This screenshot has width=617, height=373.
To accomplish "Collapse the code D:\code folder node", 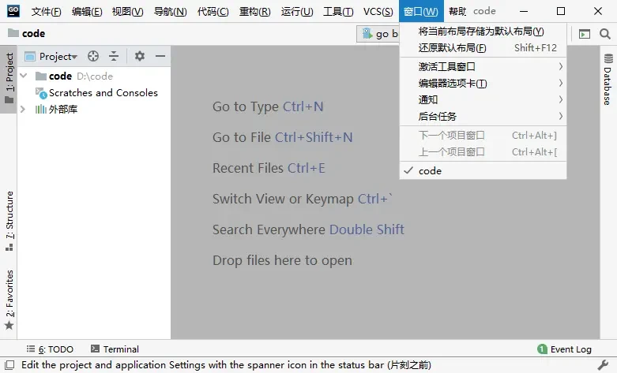I will [x=24, y=76].
